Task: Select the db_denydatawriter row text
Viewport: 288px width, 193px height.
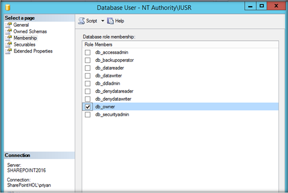Action: (113, 99)
